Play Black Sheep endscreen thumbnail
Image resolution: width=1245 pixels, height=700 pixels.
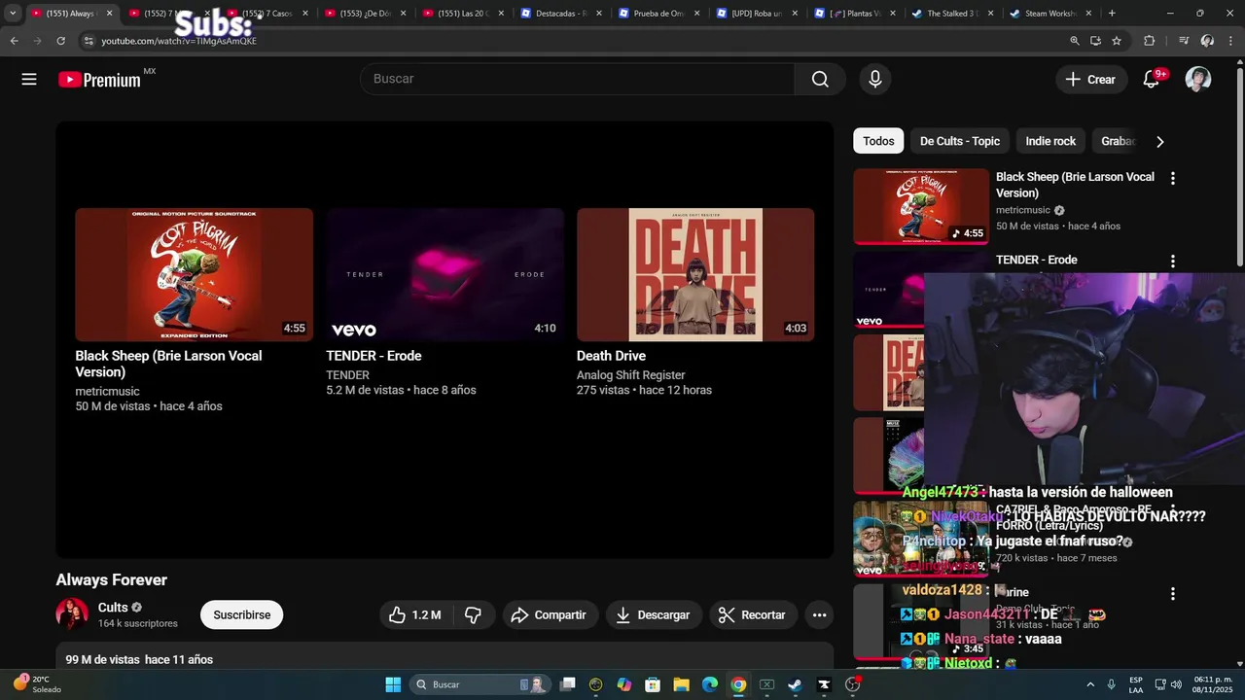(x=195, y=274)
